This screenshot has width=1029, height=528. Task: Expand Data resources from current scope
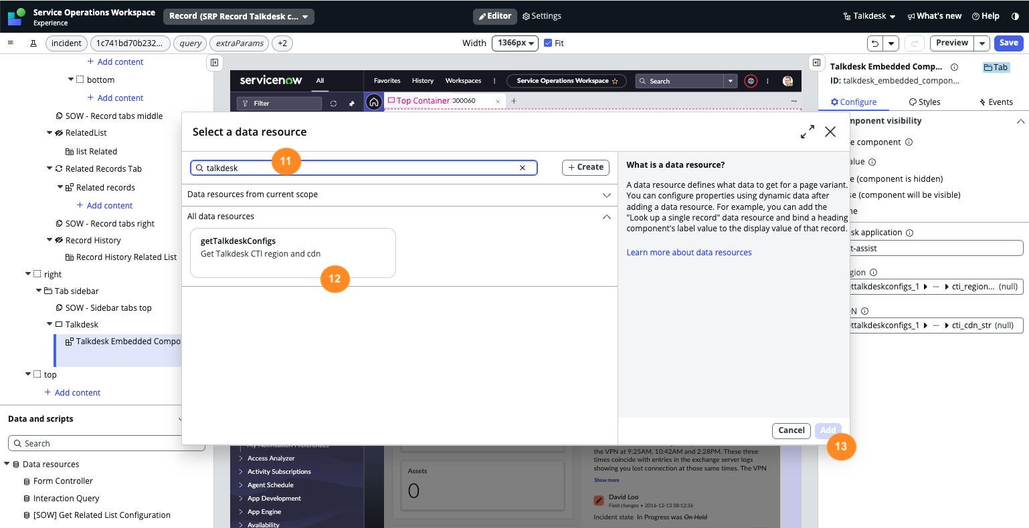(607, 195)
